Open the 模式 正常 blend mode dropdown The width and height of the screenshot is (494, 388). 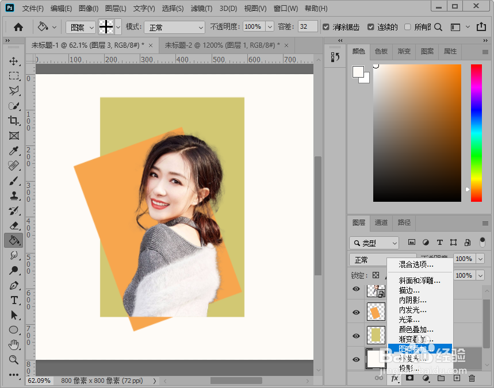(x=174, y=28)
